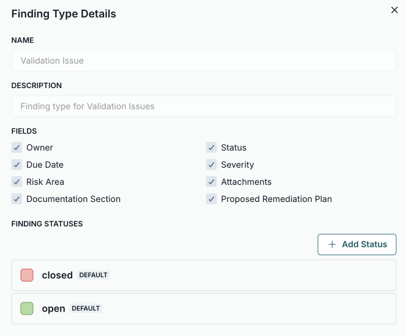
Task: Uncheck the Due Date checkbox
Action: point(17,165)
